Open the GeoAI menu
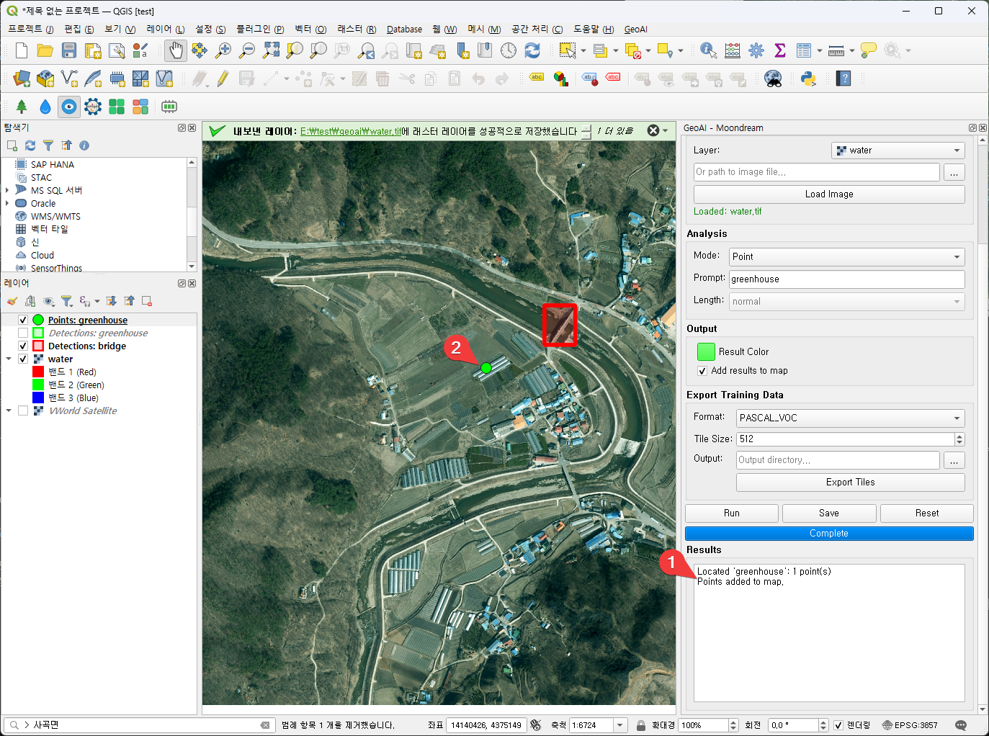The width and height of the screenshot is (989, 736). [635, 30]
